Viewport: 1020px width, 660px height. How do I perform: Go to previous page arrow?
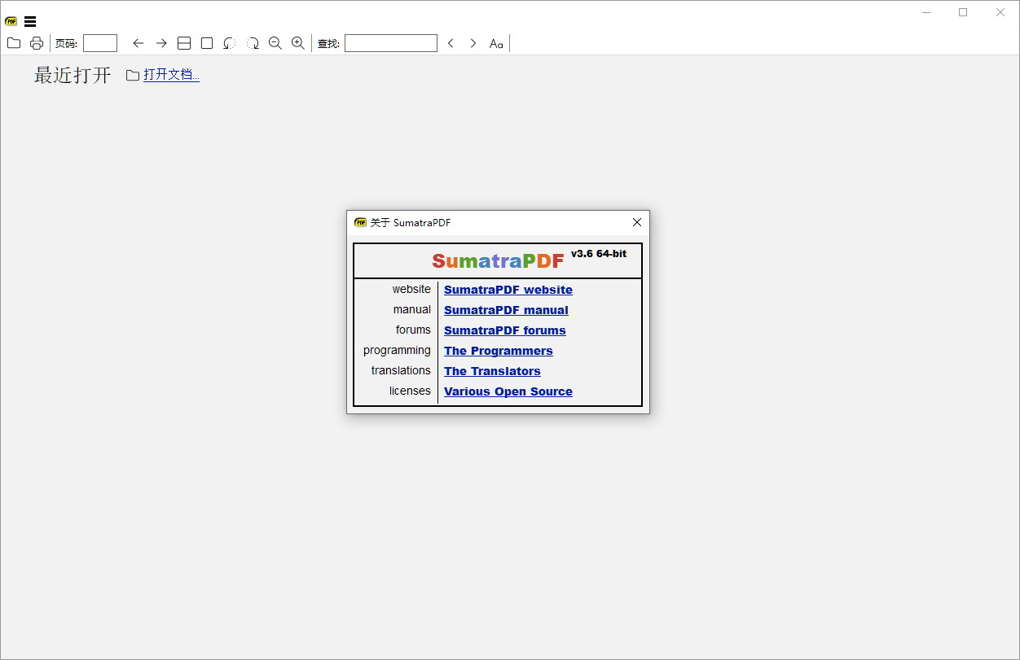138,43
